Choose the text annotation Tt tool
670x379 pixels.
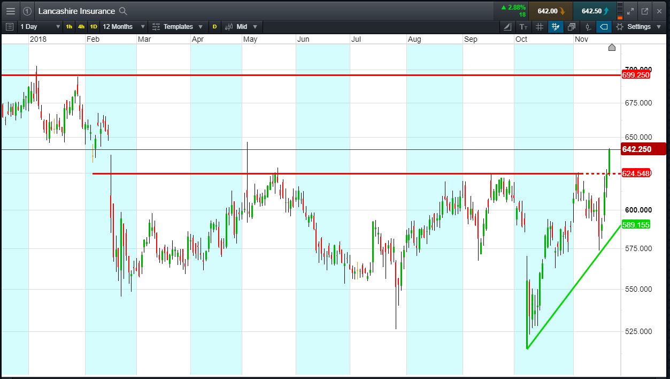[523, 26]
